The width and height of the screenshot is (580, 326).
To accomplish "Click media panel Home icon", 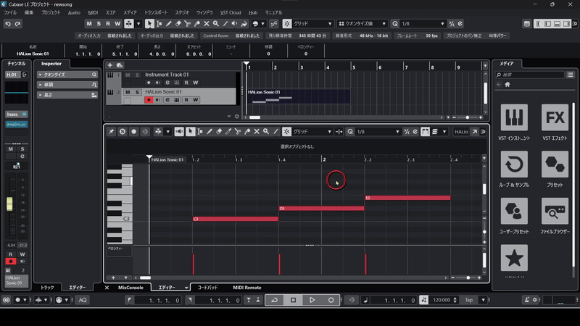I will point(507,85).
